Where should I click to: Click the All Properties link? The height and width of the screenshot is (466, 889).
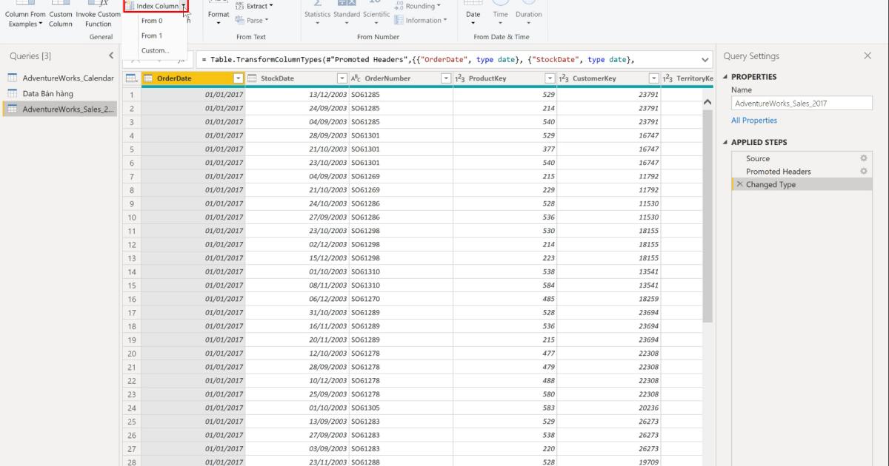click(x=753, y=120)
